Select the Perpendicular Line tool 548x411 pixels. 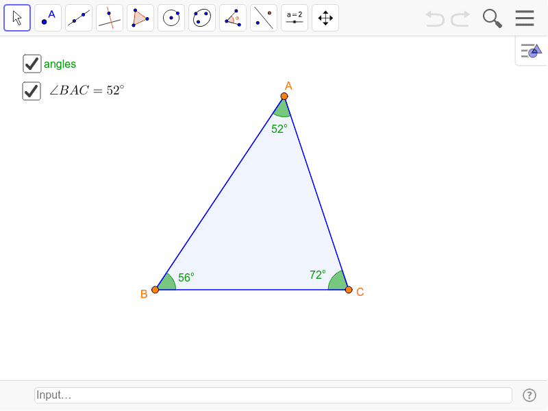(110, 18)
